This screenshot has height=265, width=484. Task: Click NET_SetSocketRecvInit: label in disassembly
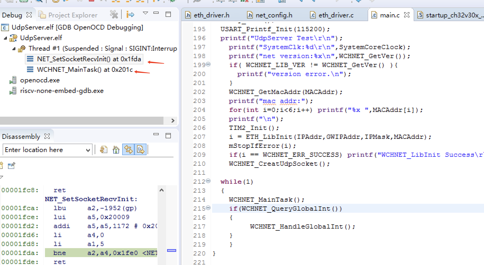click(91, 199)
